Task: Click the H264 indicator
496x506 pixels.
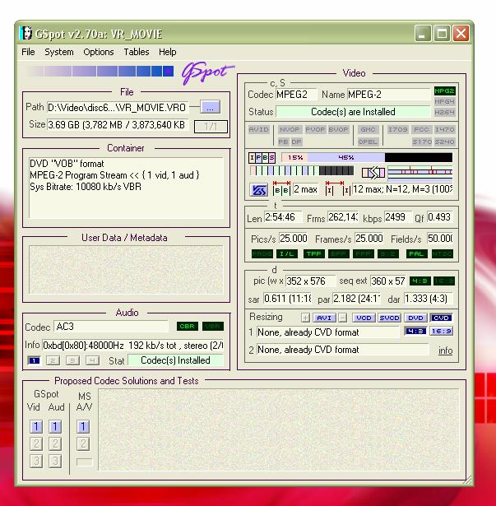Action: click(x=445, y=112)
